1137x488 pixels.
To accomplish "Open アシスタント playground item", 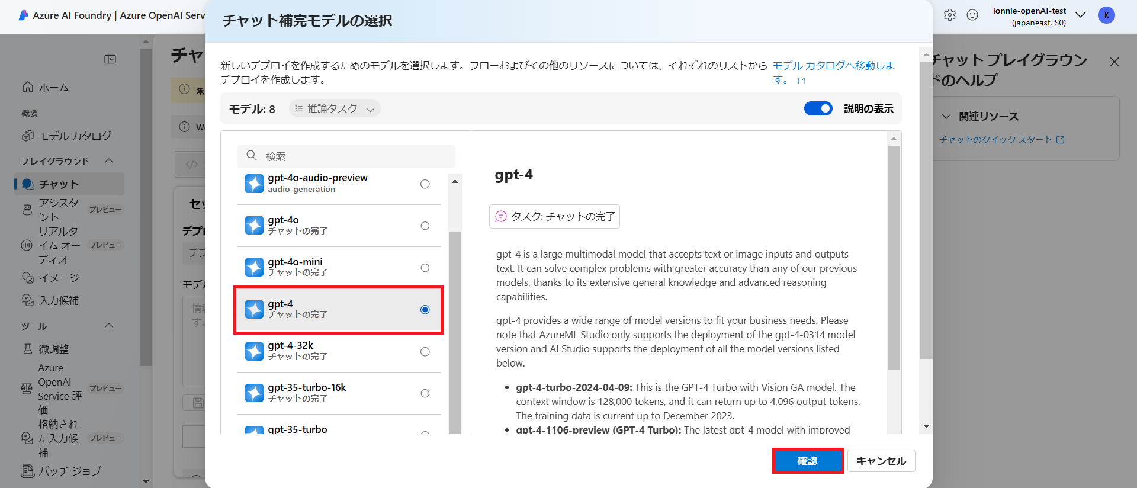I will (69, 210).
